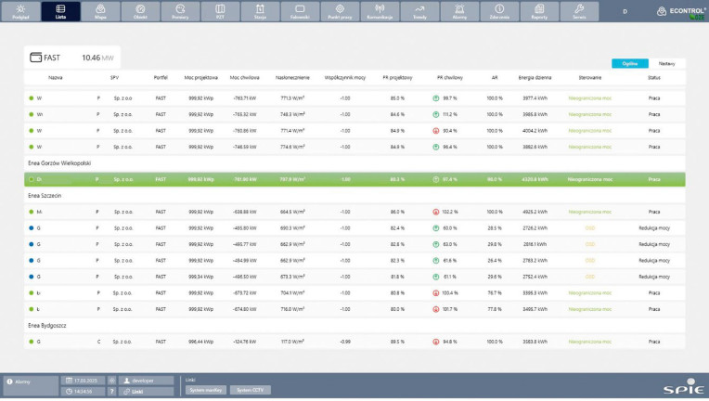Switch to the Ogólne view toggle

[x=629, y=63]
